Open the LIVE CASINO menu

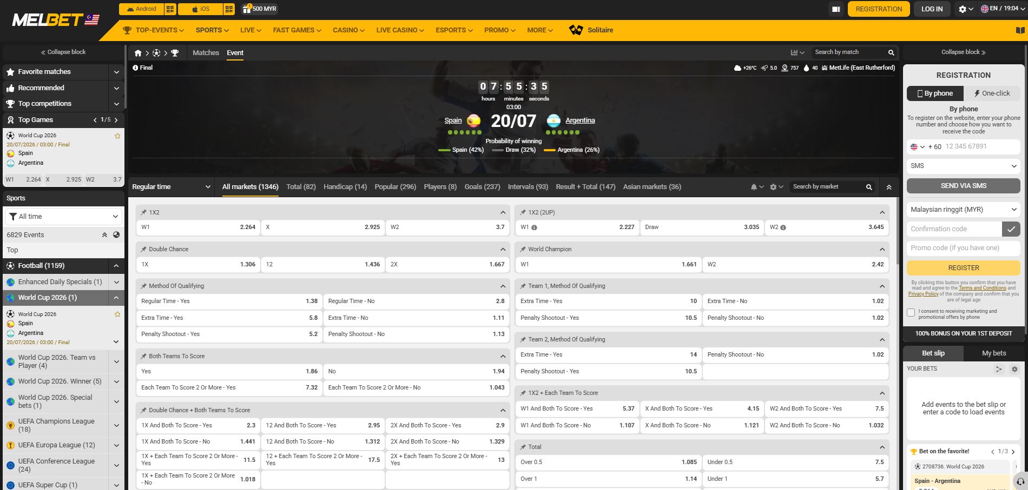[x=400, y=30]
